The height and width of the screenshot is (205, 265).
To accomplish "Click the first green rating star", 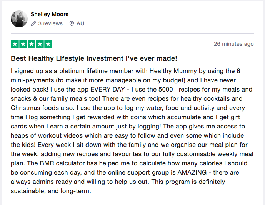I will tap(15, 44).
